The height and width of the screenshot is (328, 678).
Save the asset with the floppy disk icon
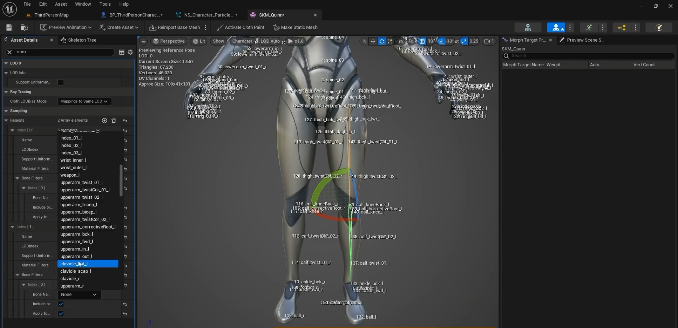[x=9, y=27]
